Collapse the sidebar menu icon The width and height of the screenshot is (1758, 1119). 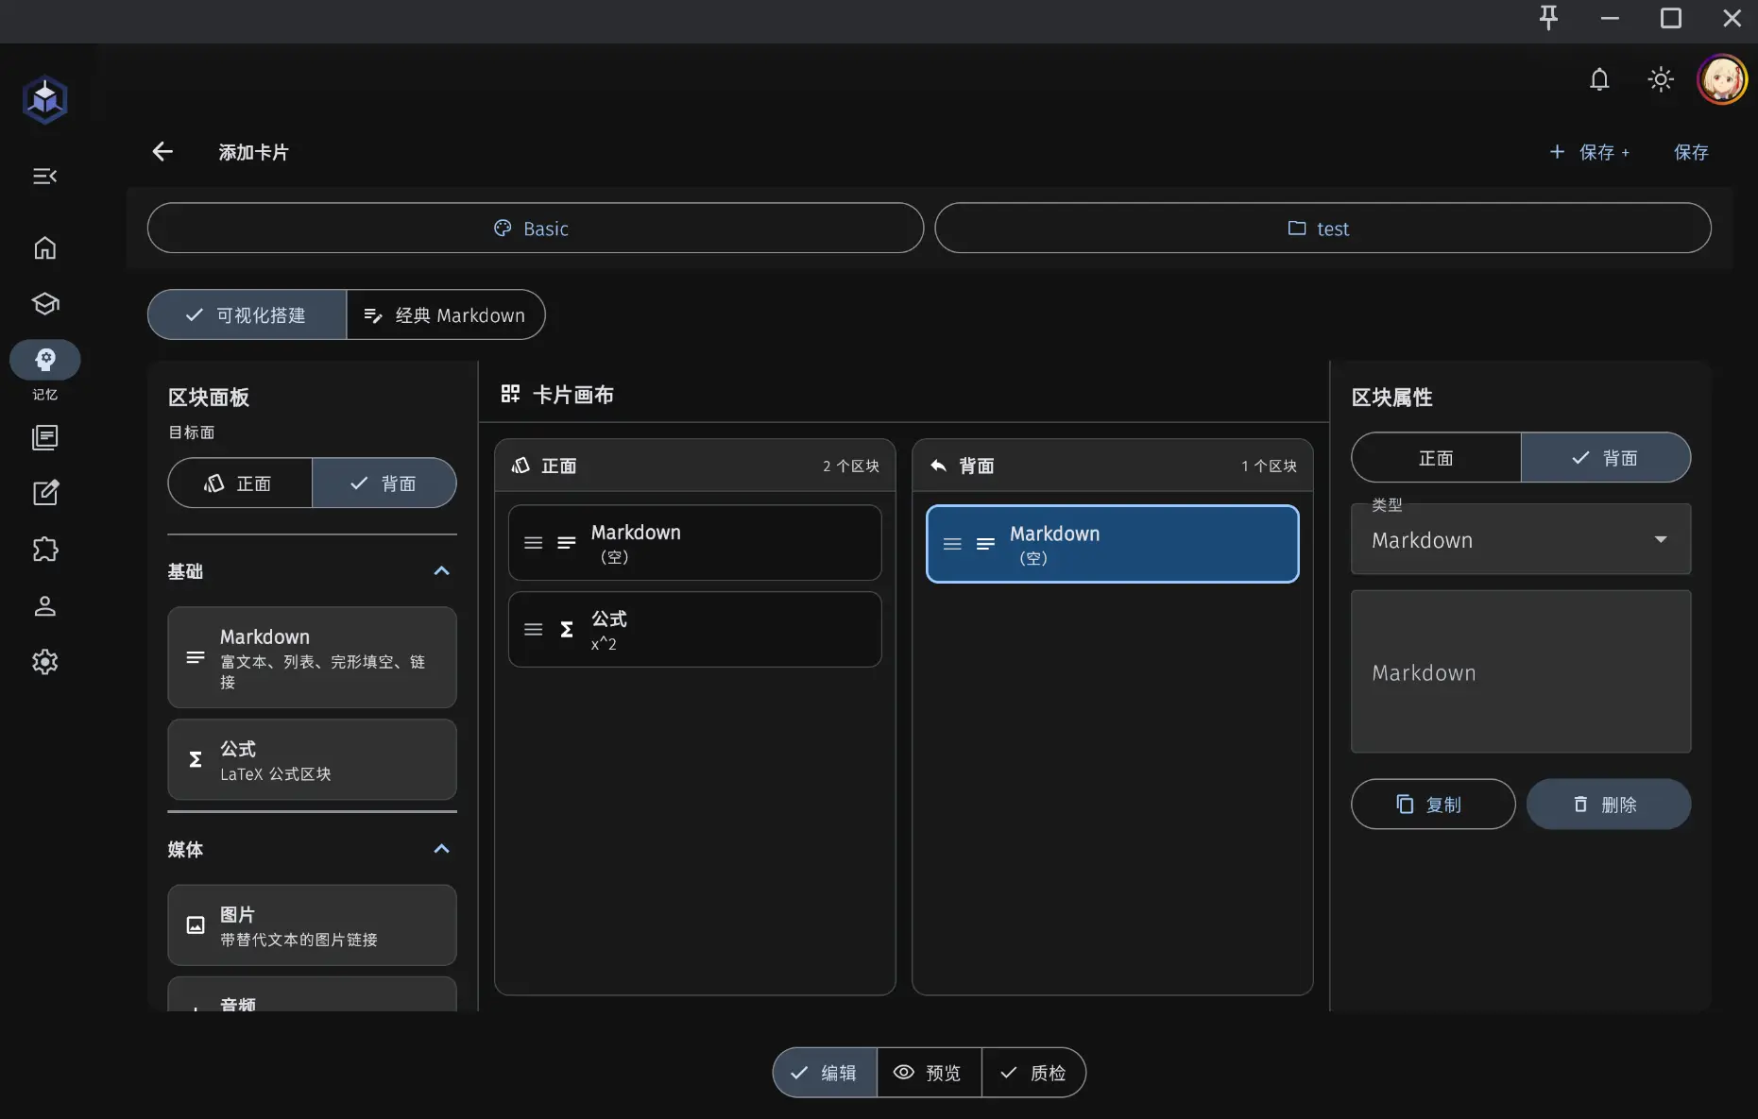pyautogui.click(x=44, y=177)
